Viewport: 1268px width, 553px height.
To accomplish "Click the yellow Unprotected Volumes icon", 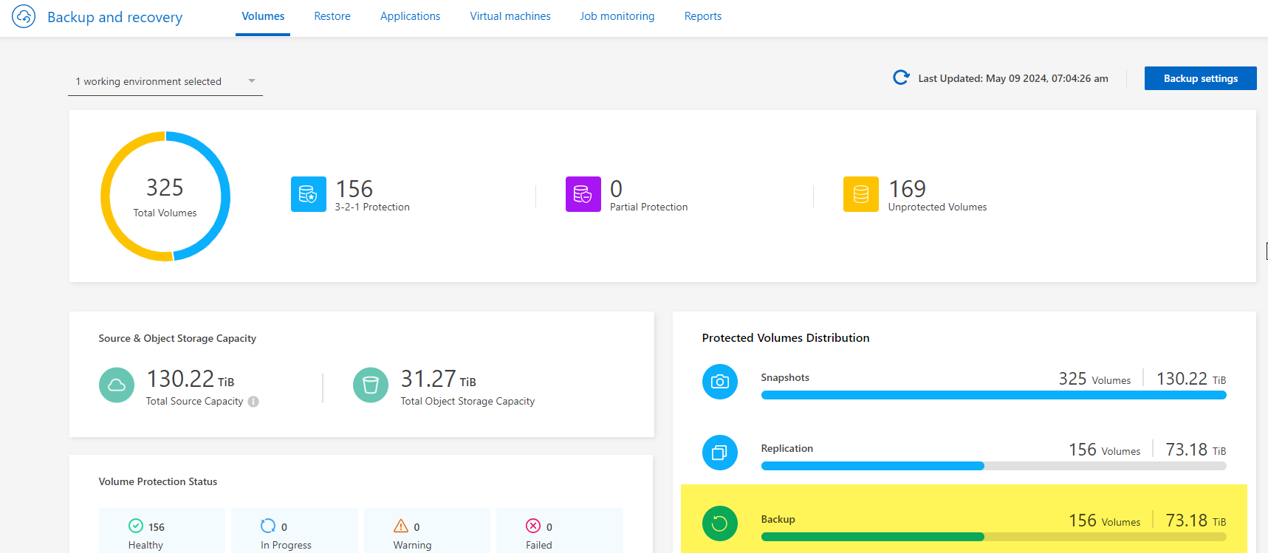I will tap(860, 194).
